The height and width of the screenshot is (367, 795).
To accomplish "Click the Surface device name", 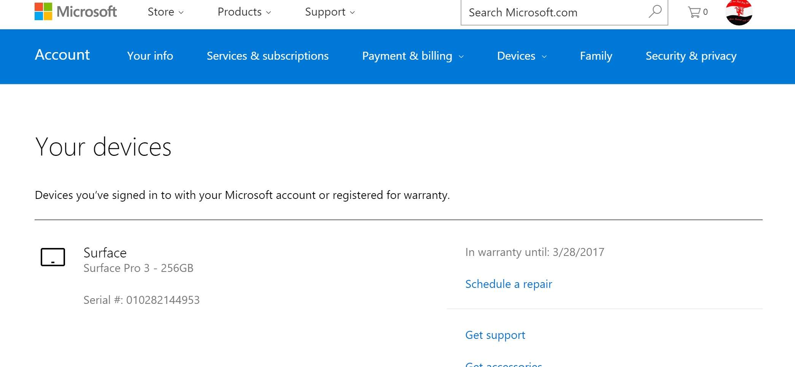I will point(105,253).
